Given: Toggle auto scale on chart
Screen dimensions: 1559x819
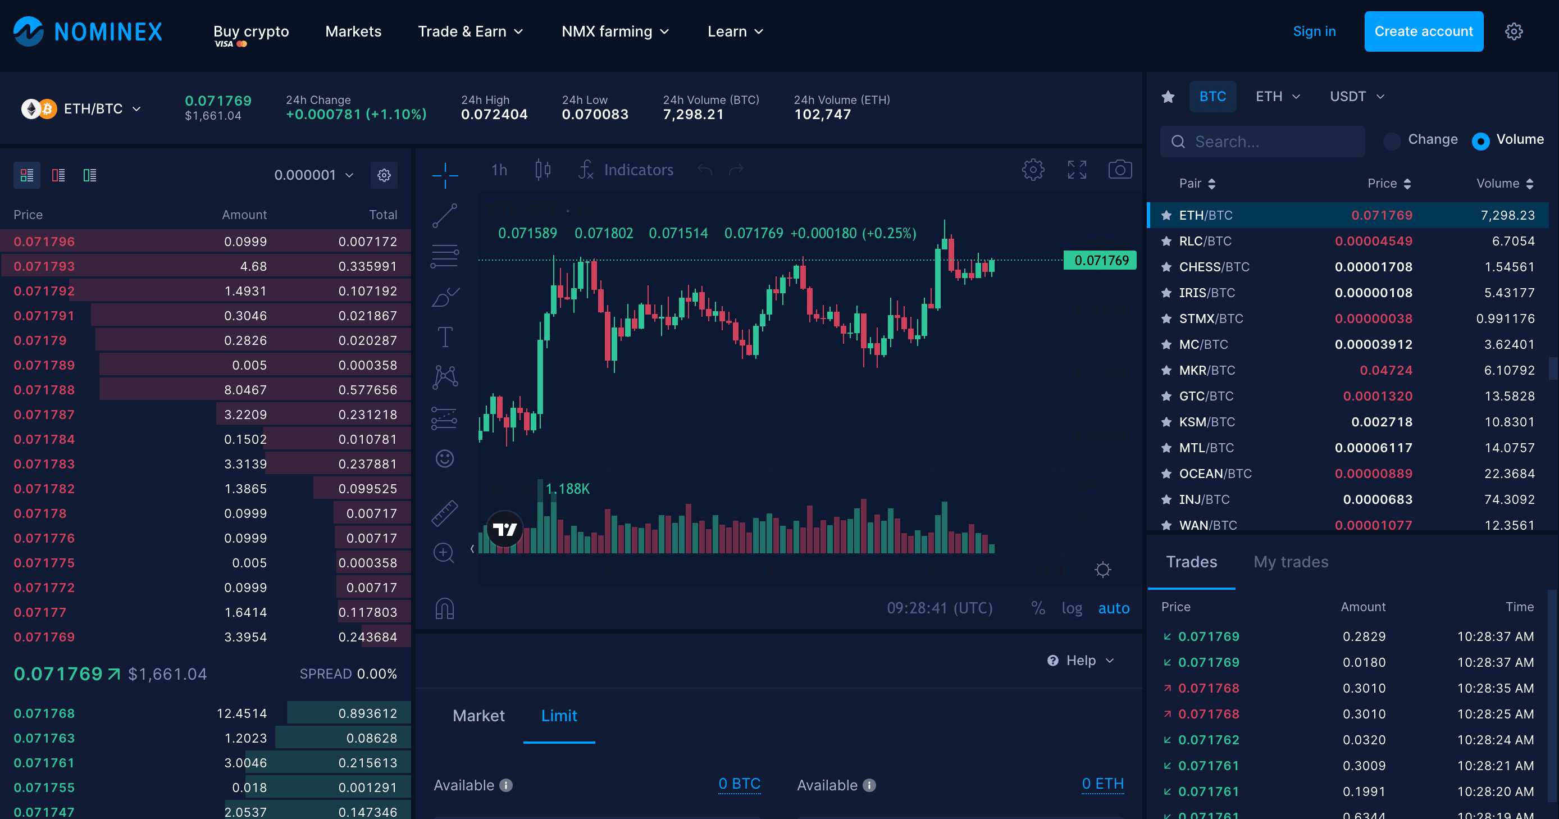Looking at the screenshot, I should [1114, 608].
